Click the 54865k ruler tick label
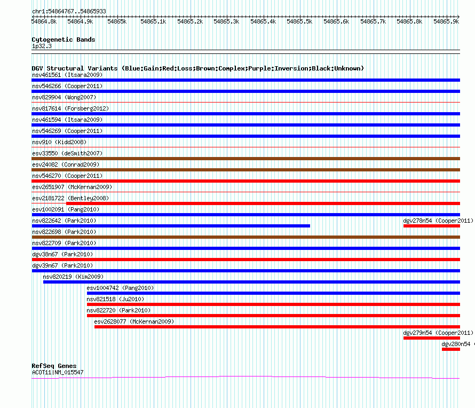Image resolution: width=475 pixels, height=408 pixels. [117, 21]
